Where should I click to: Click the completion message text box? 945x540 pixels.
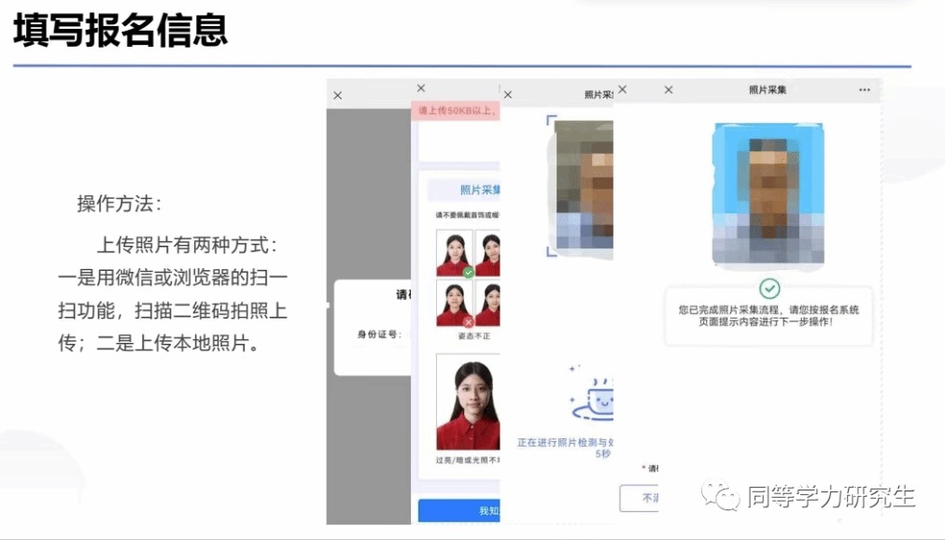click(769, 316)
